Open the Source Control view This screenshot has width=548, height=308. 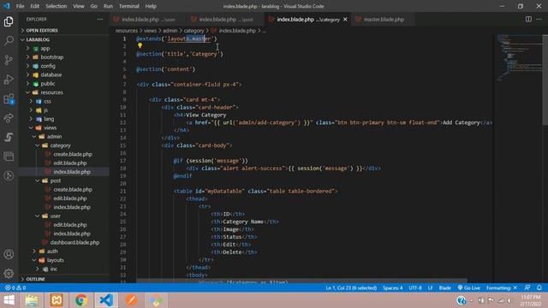pyautogui.click(x=9, y=60)
